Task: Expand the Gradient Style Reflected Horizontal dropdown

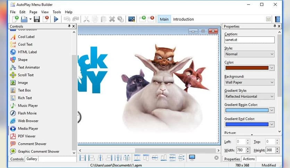Action: tap(249, 96)
